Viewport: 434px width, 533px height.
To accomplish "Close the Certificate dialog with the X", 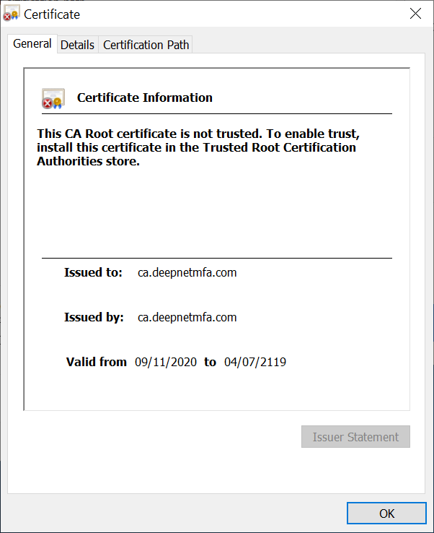I will [415, 14].
